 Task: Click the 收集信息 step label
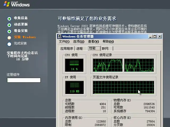pyautogui.click(x=21, y=18)
